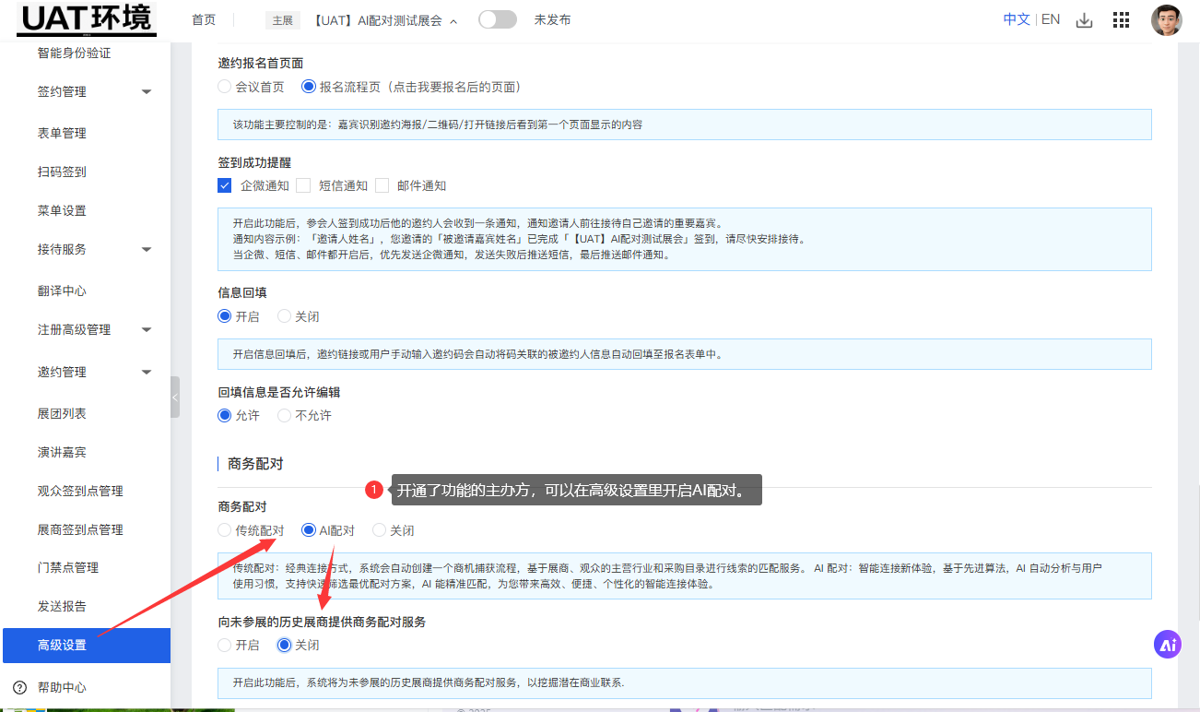Switch language to EN

(1051, 19)
